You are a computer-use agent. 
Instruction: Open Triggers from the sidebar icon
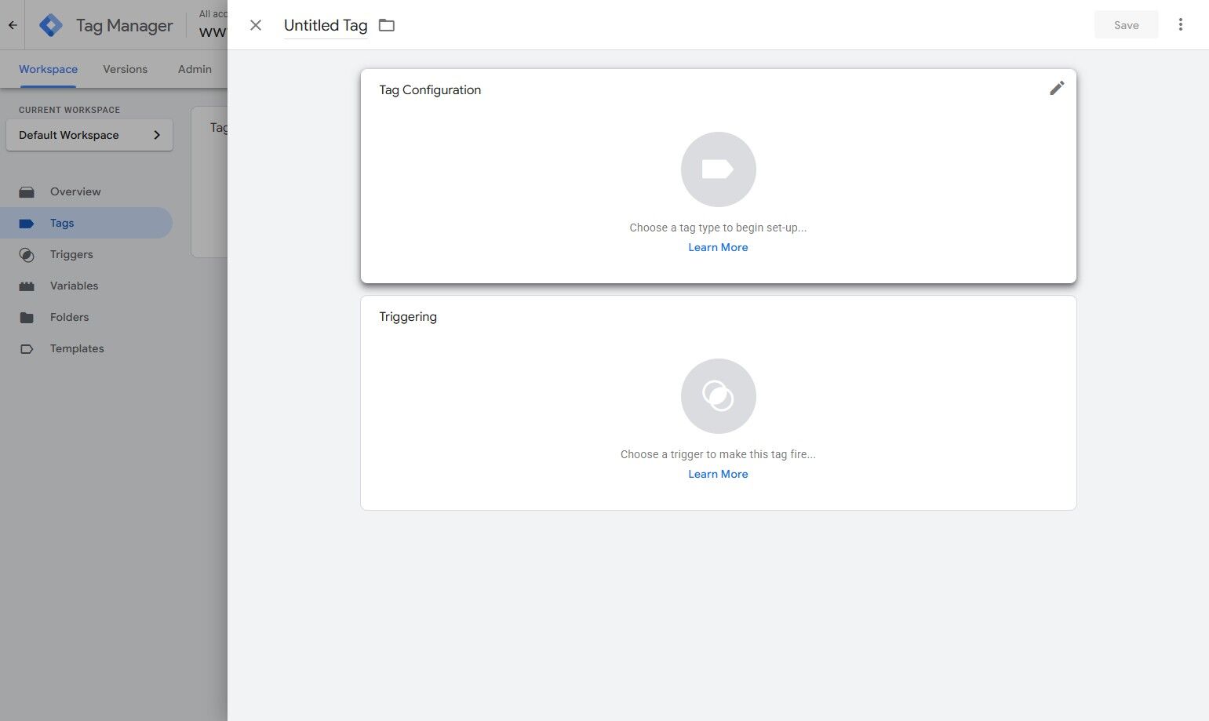point(26,254)
